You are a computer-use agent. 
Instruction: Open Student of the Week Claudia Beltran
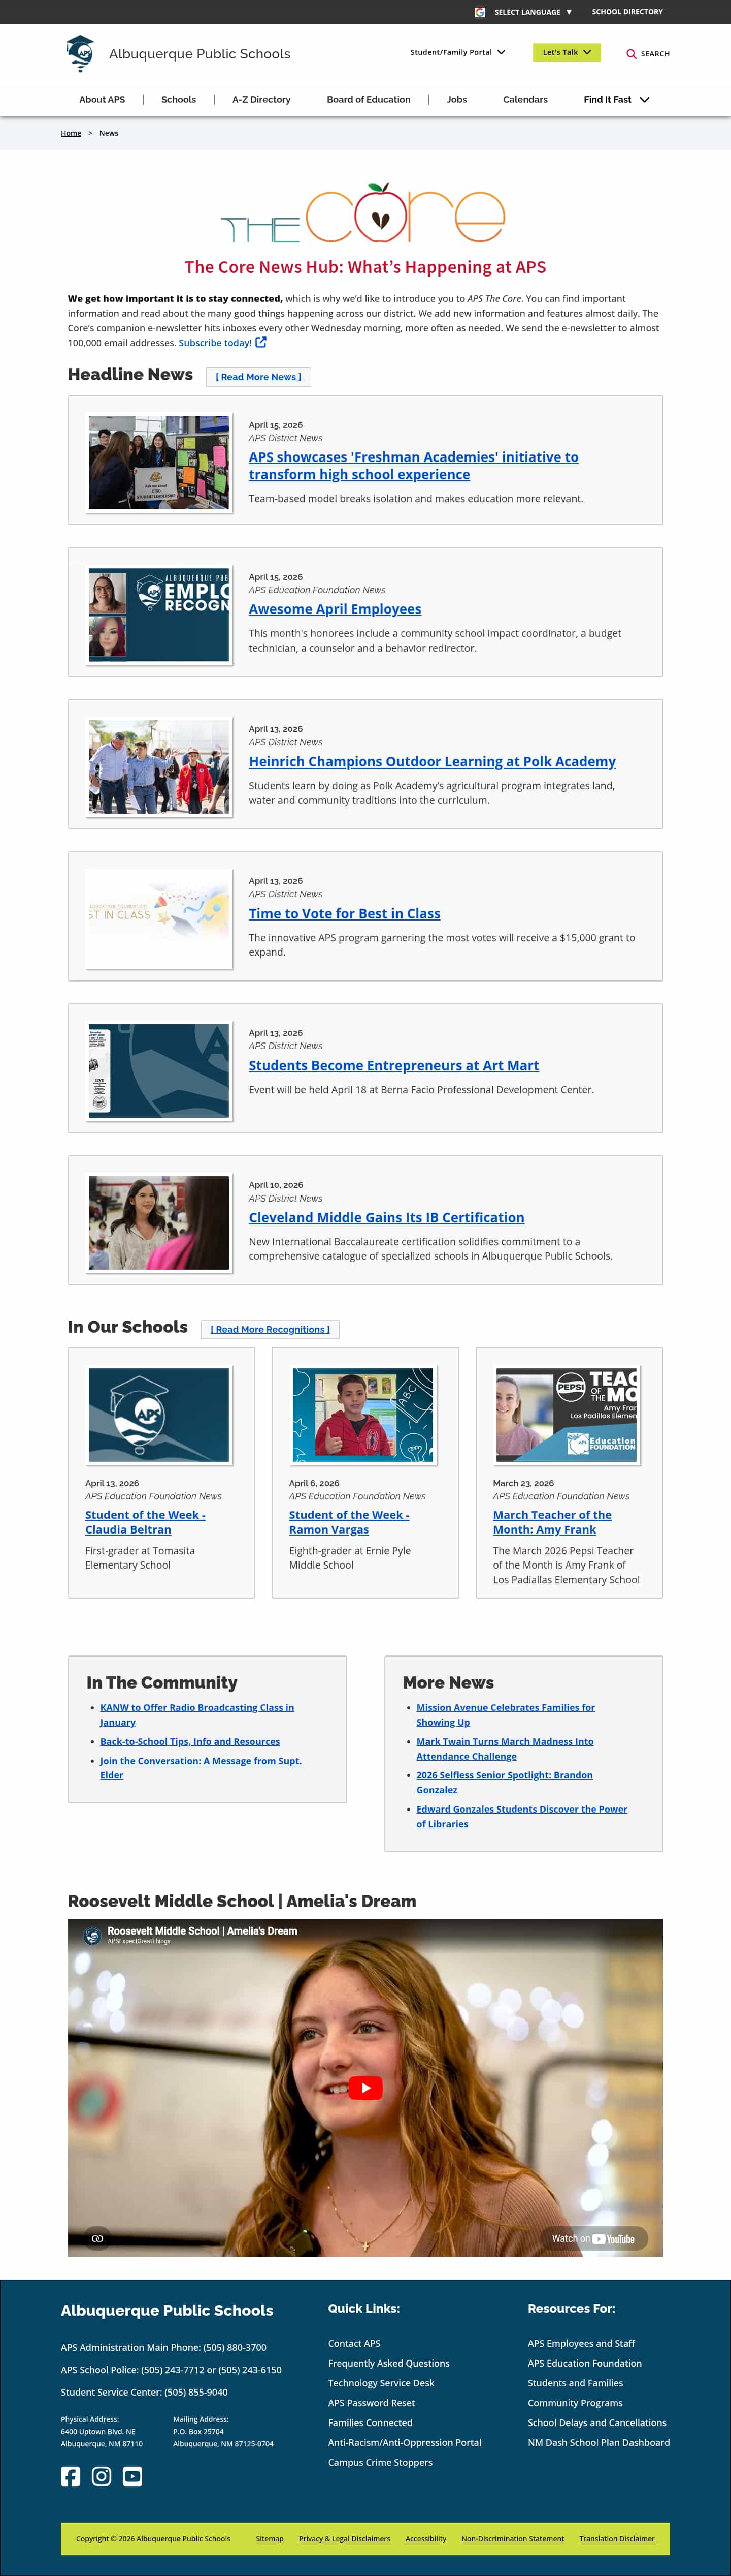[145, 1522]
